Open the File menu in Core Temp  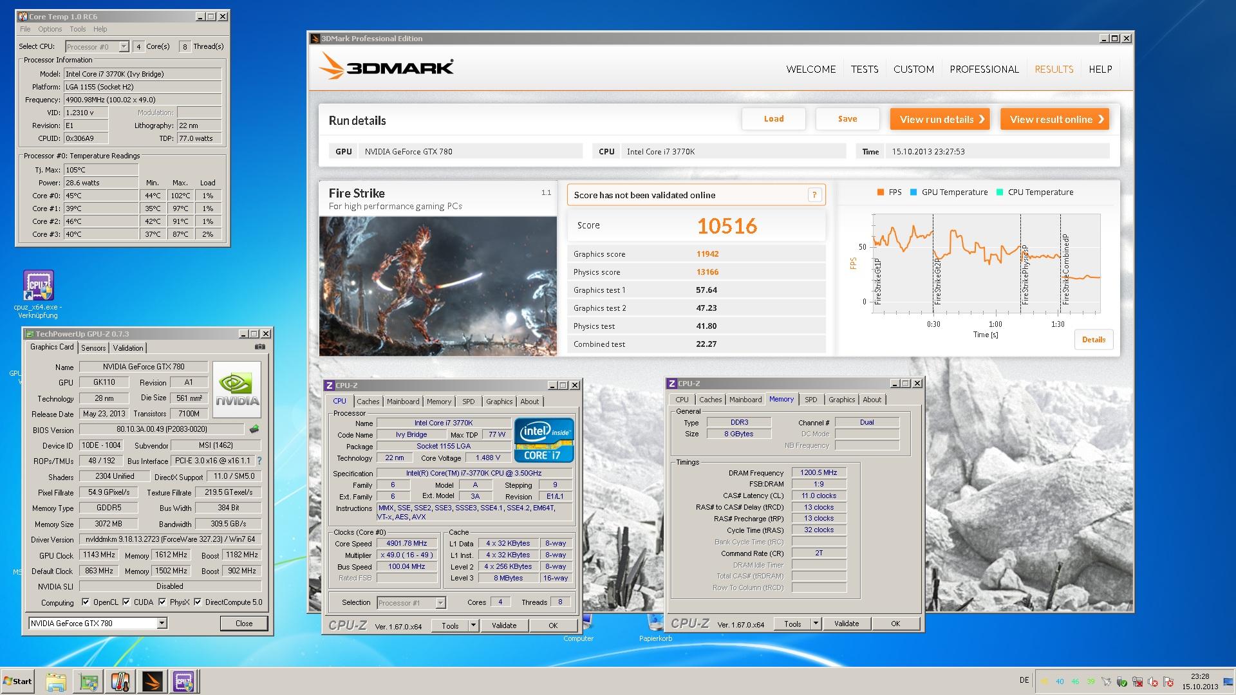click(25, 29)
